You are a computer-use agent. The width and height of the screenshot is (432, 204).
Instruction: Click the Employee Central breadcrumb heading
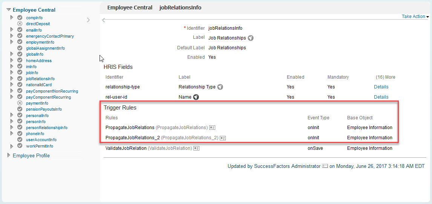pos(130,8)
